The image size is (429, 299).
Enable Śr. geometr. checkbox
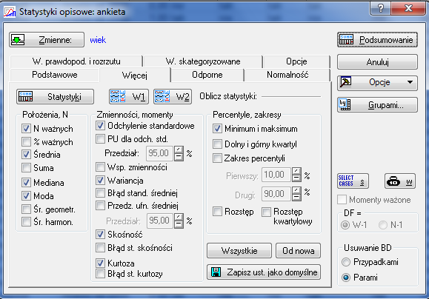point(26,209)
